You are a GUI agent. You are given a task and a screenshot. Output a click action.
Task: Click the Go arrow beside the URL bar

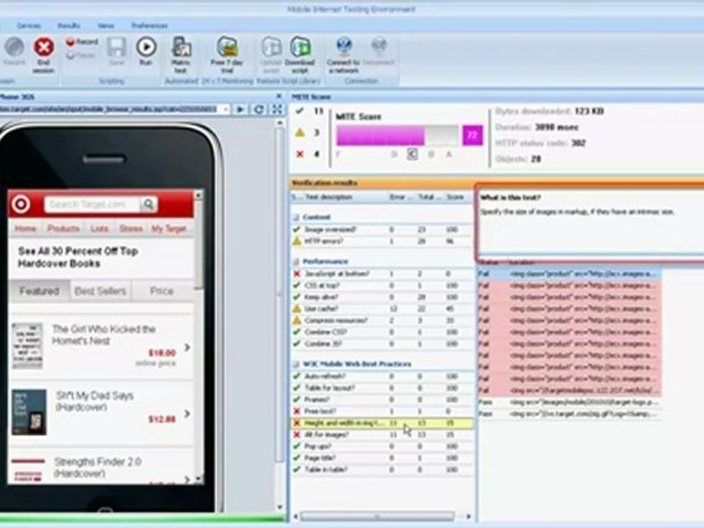point(241,109)
